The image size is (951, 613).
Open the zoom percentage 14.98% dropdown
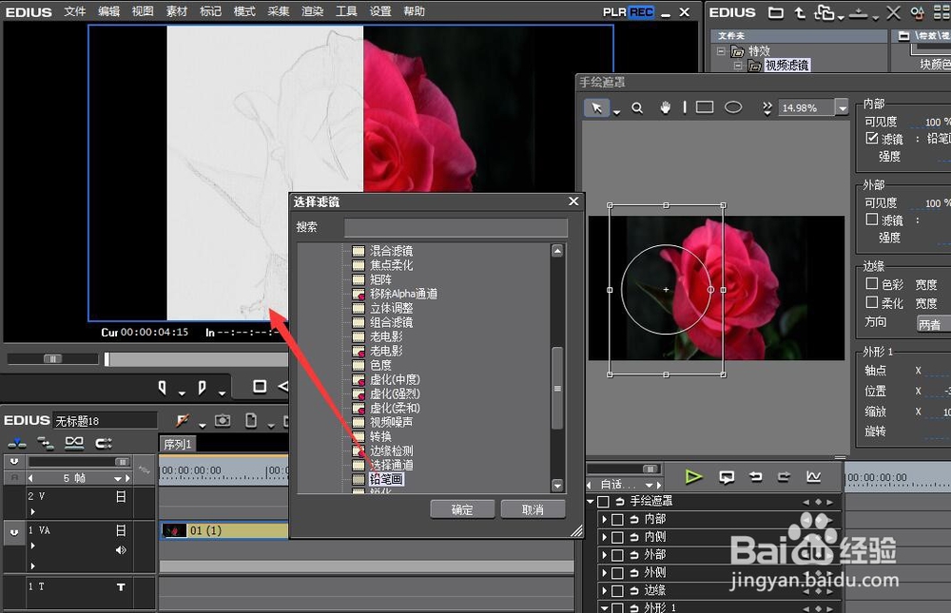point(842,108)
